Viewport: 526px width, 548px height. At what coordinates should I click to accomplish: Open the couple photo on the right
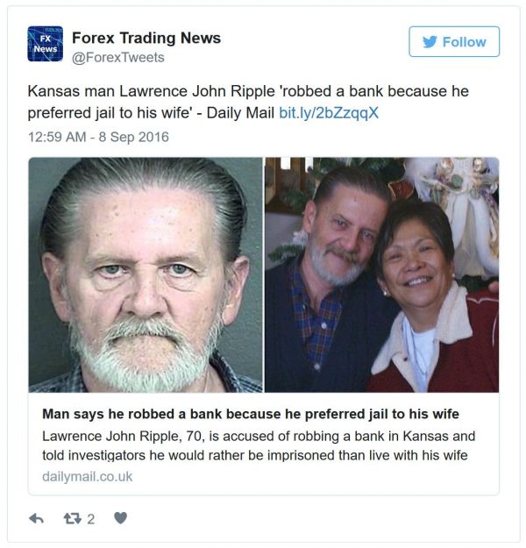381,275
